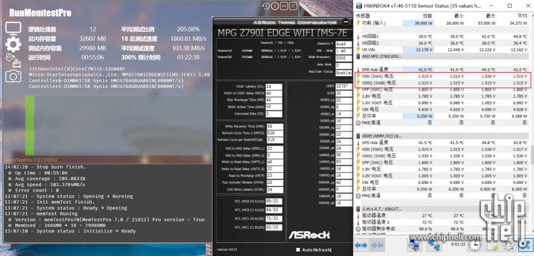Click the green memory test progress bar
This screenshot has width=534, height=256.
tap(29, 126)
